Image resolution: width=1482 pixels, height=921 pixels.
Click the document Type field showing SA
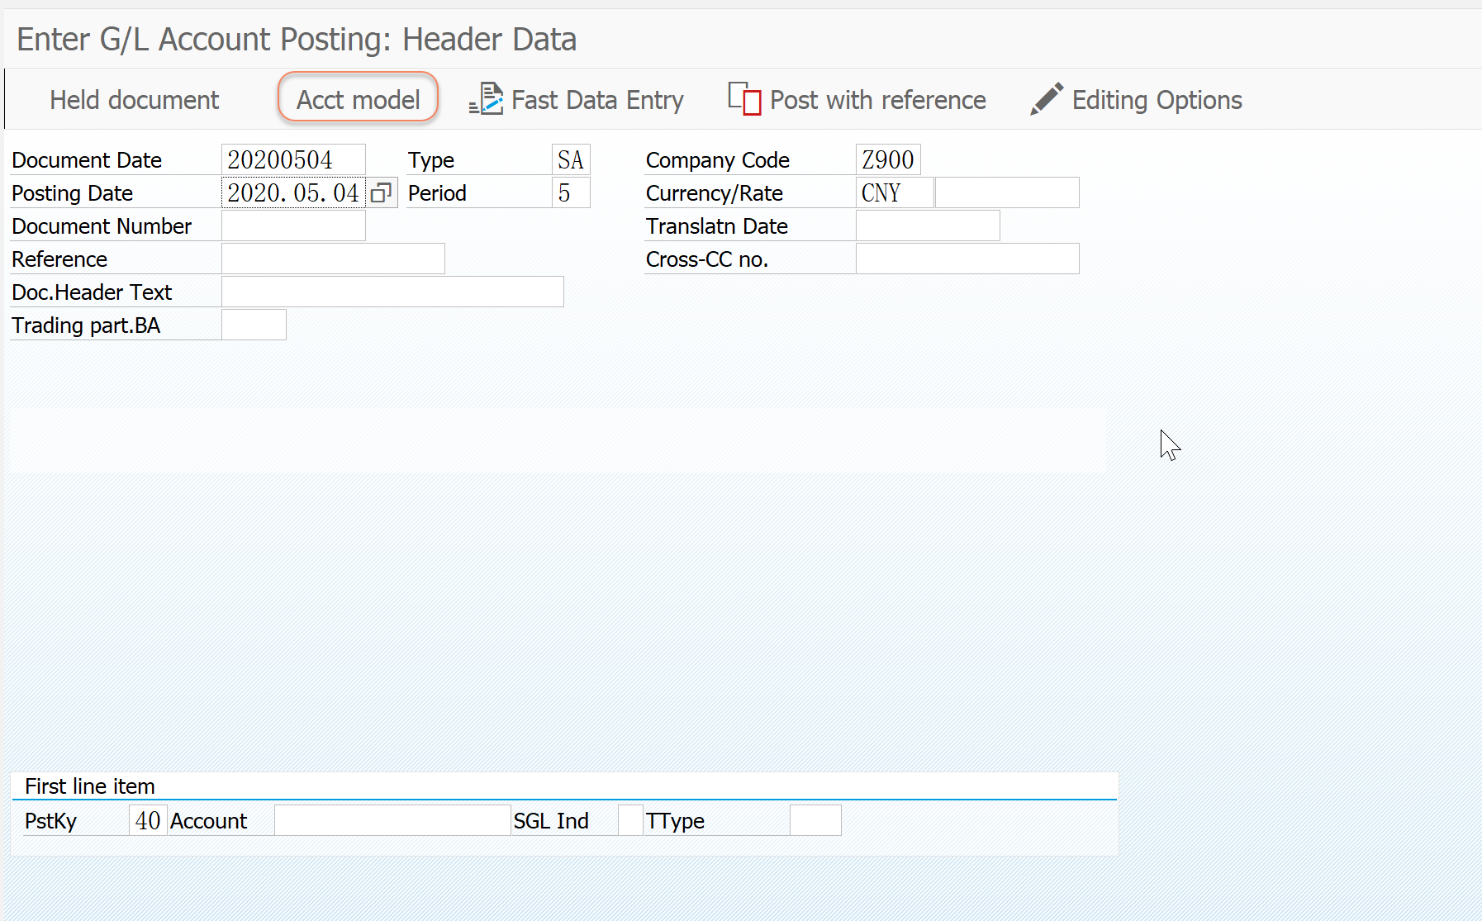pos(571,159)
